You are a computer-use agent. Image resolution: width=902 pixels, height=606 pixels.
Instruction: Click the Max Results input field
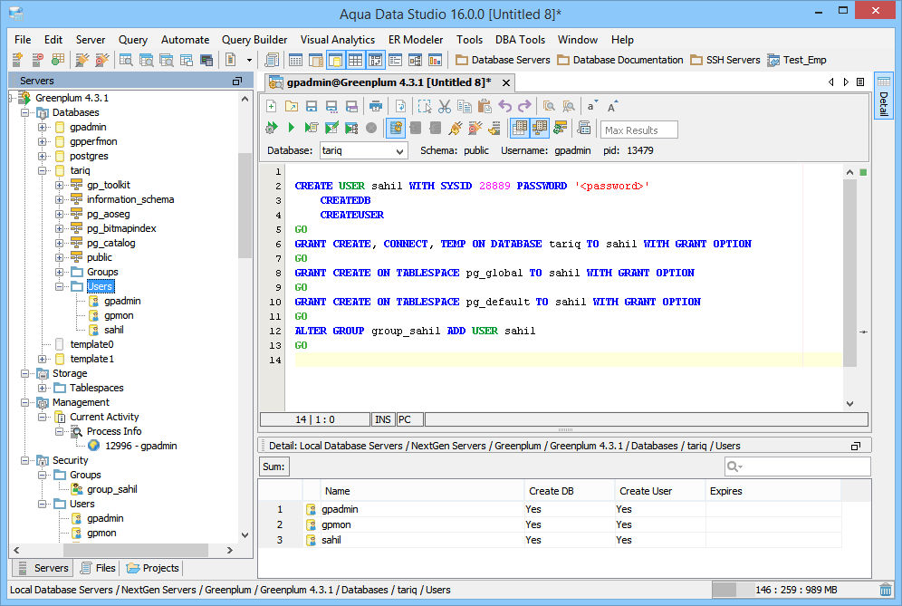pos(639,130)
